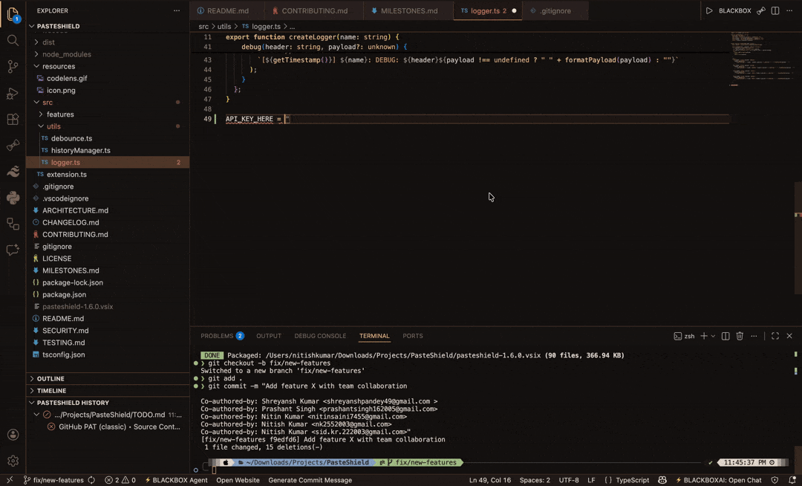Open the Source Control view

[12, 67]
